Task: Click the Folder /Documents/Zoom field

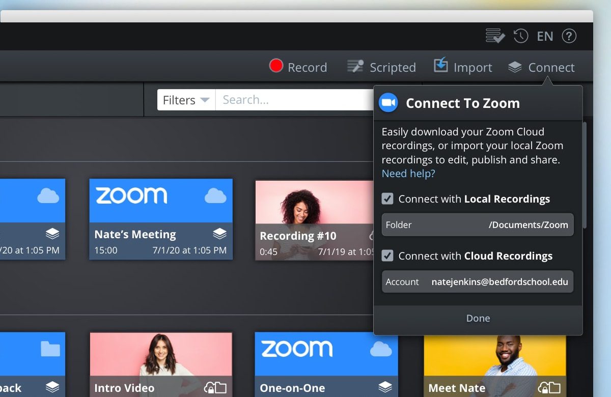Action: click(x=478, y=224)
